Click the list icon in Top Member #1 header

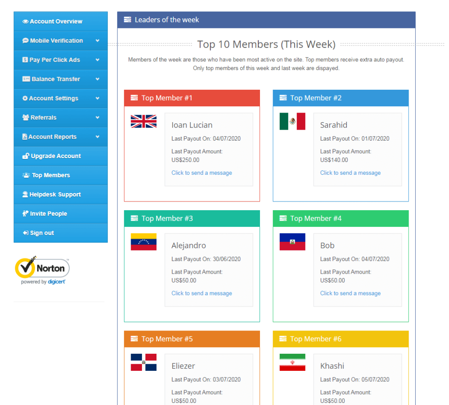(134, 98)
